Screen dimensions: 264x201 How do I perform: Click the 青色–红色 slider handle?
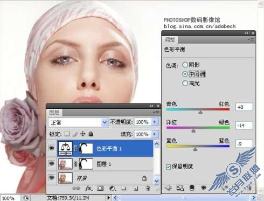coord(200,113)
